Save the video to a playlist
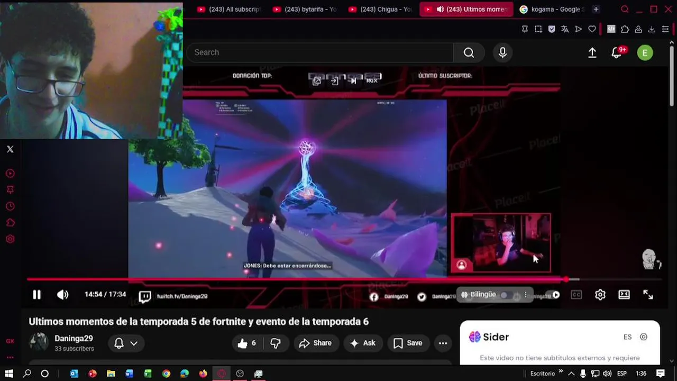 [408, 343]
